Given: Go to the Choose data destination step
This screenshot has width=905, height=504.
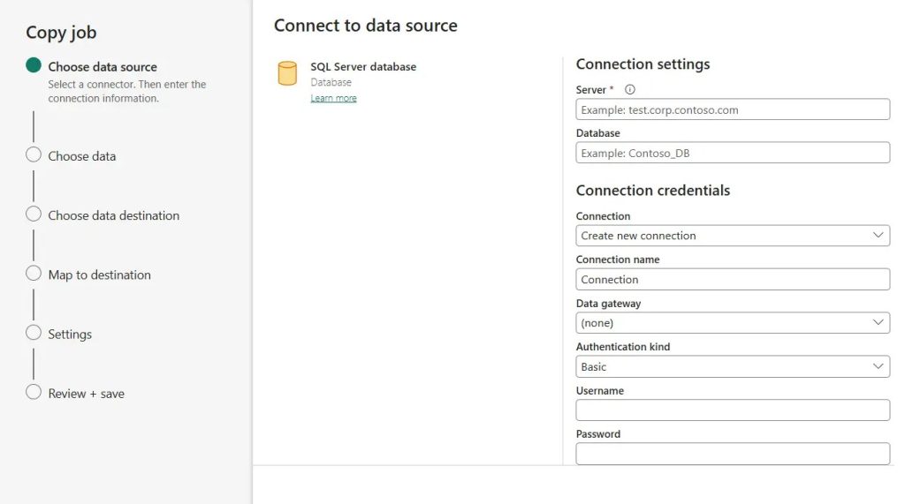Looking at the screenshot, I should (113, 215).
